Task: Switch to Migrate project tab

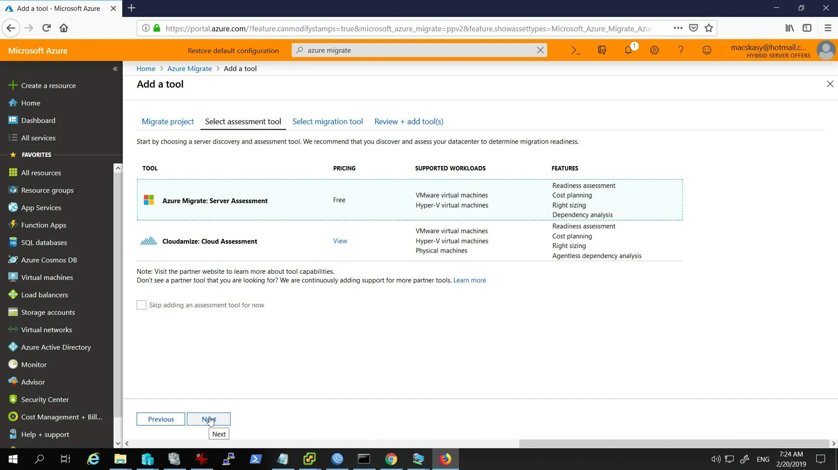Action: point(168,122)
